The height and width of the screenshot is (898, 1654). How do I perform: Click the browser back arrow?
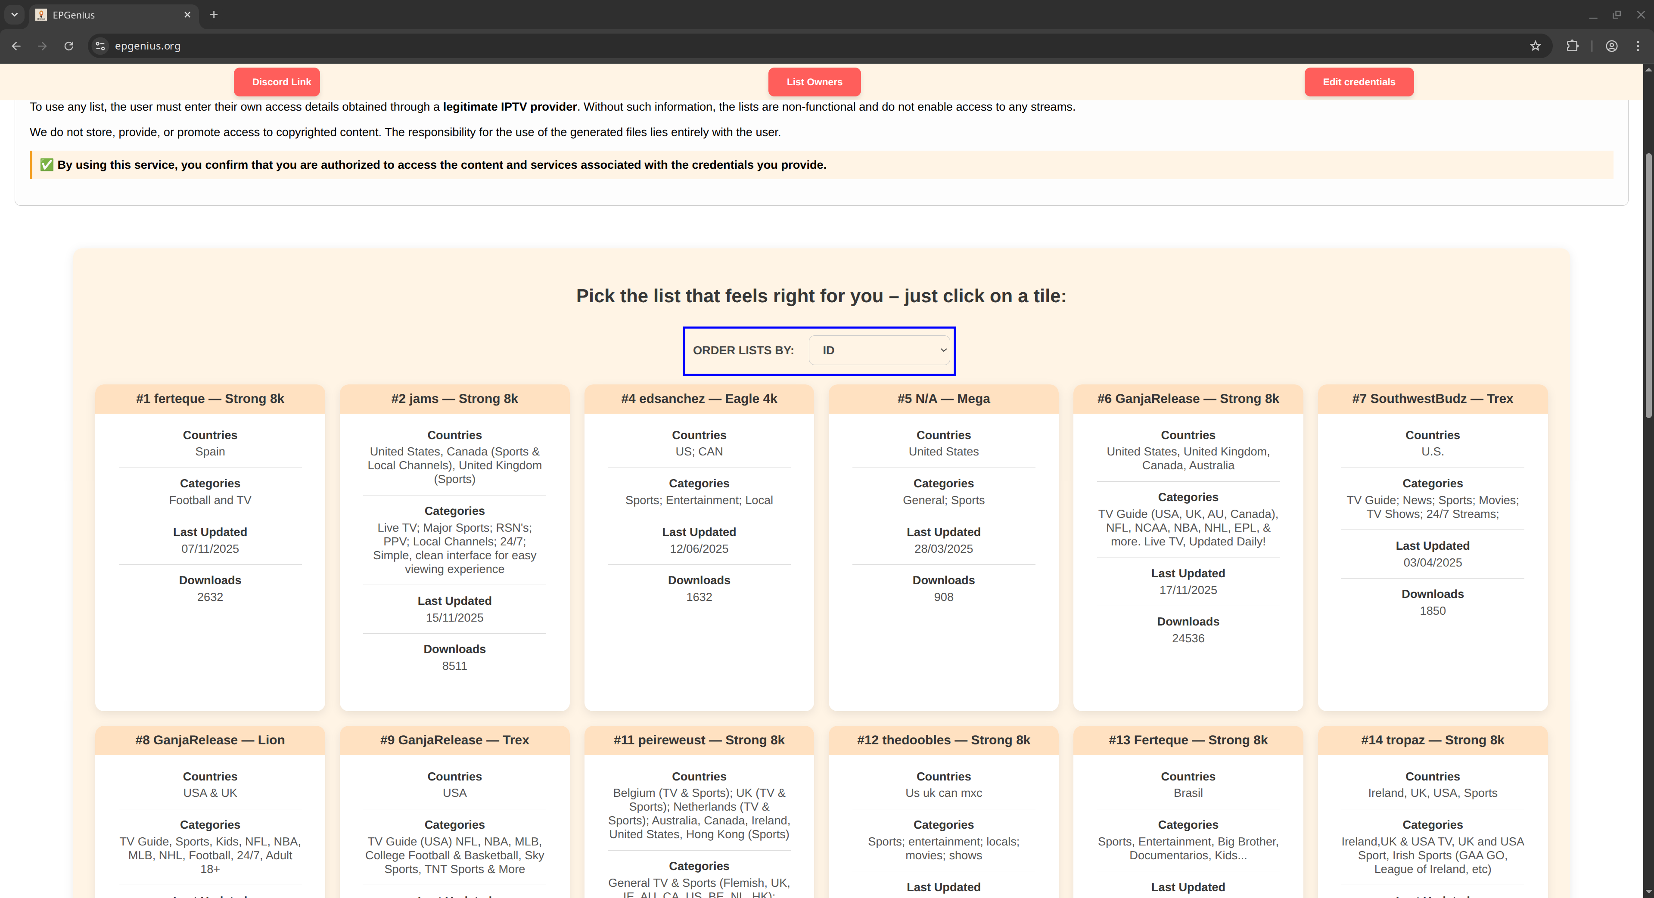(16, 46)
